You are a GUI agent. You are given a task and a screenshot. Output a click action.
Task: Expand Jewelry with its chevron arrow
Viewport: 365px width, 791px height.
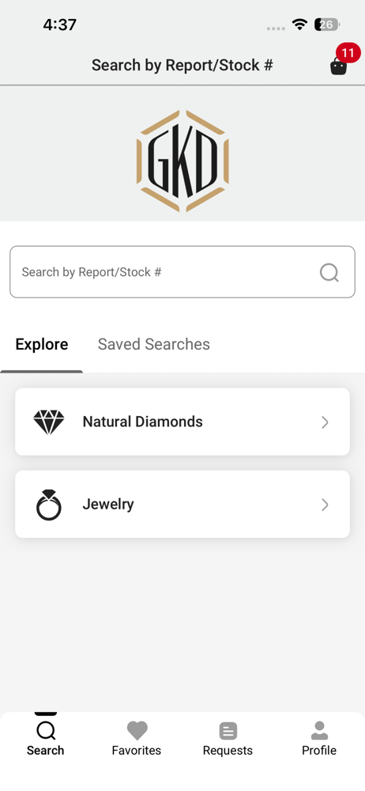(x=325, y=505)
